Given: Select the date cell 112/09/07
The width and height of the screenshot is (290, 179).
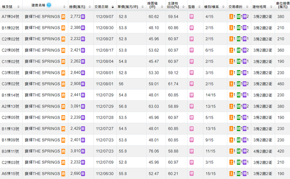Looking at the screenshot, I should [x=105, y=16].
